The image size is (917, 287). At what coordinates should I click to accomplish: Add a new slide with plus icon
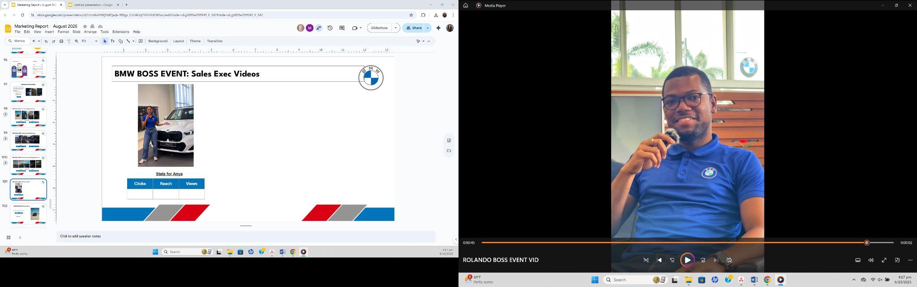(34, 41)
